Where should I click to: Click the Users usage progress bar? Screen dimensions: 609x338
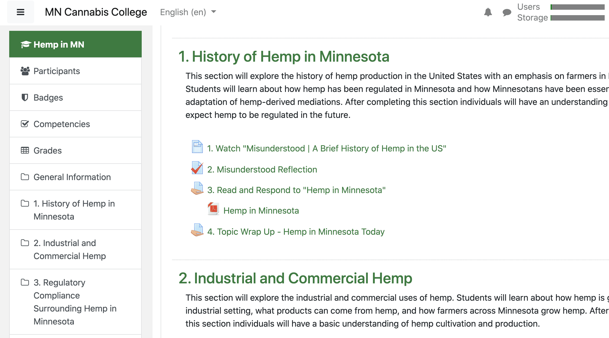coord(577,7)
